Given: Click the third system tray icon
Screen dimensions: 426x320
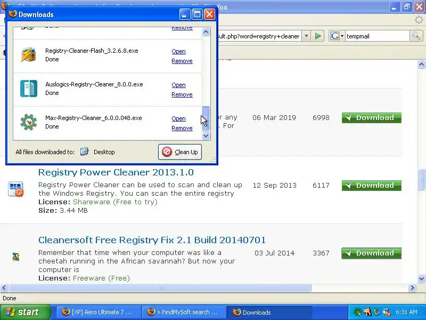Looking at the screenshot, I should (377, 312).
